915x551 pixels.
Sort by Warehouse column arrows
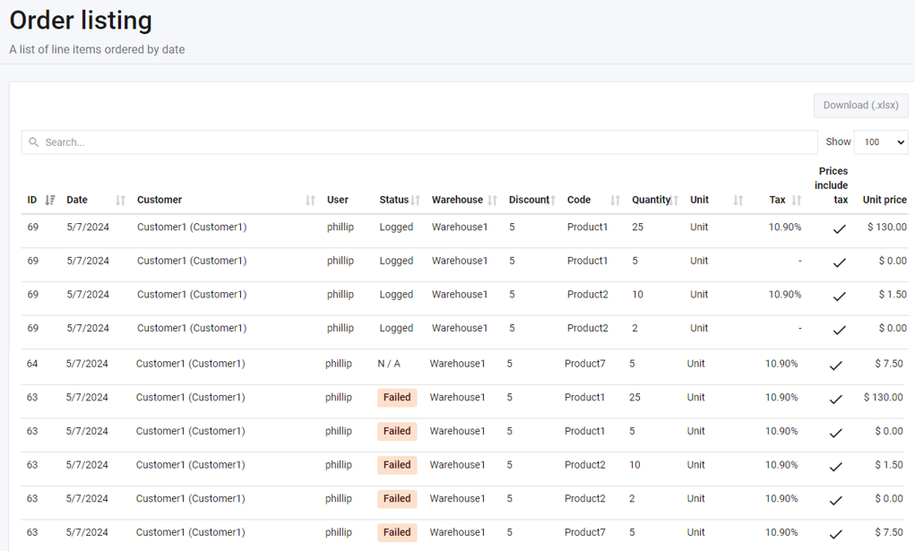tap(492, 200)
